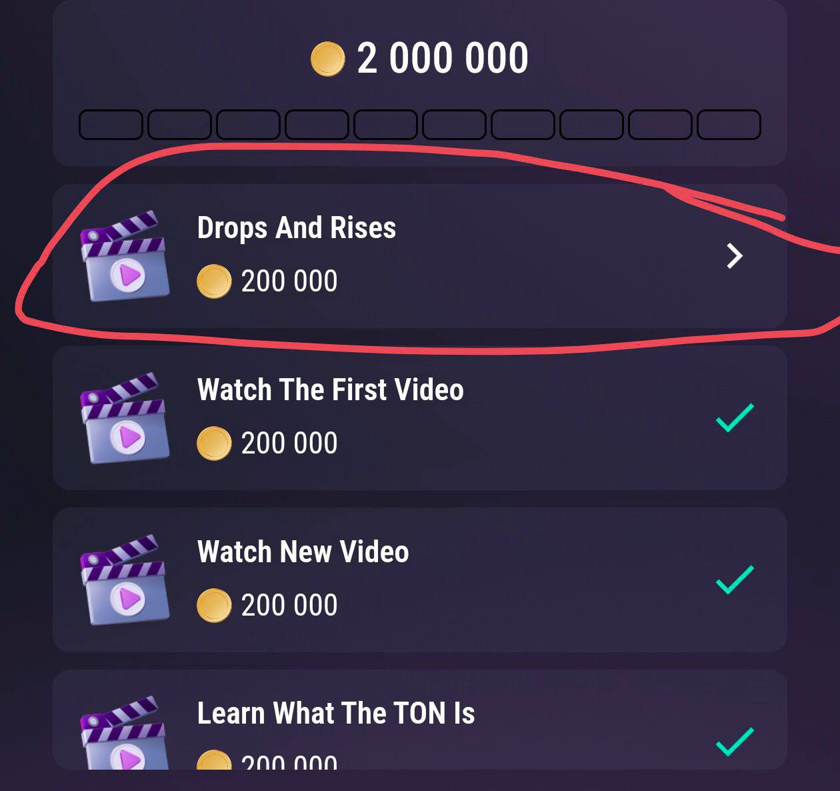Select the Learn What The TON Is title
Image resolution: width=840 pixels, height=791 pixels.
click(336, 714)
